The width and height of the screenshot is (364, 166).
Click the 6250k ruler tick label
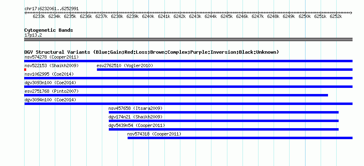click(x=305, y=16)
